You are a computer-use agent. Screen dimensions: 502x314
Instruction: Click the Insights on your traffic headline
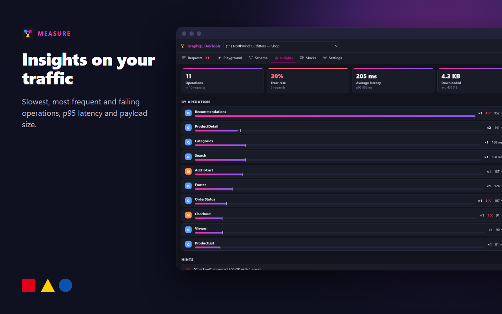(x=89, y=69)
